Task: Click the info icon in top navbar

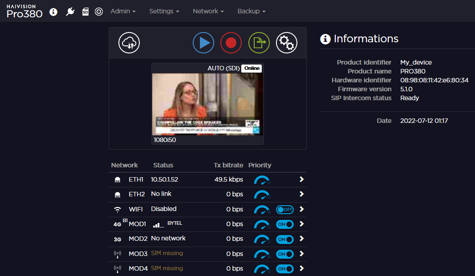Action: click(x=53, y=12)
